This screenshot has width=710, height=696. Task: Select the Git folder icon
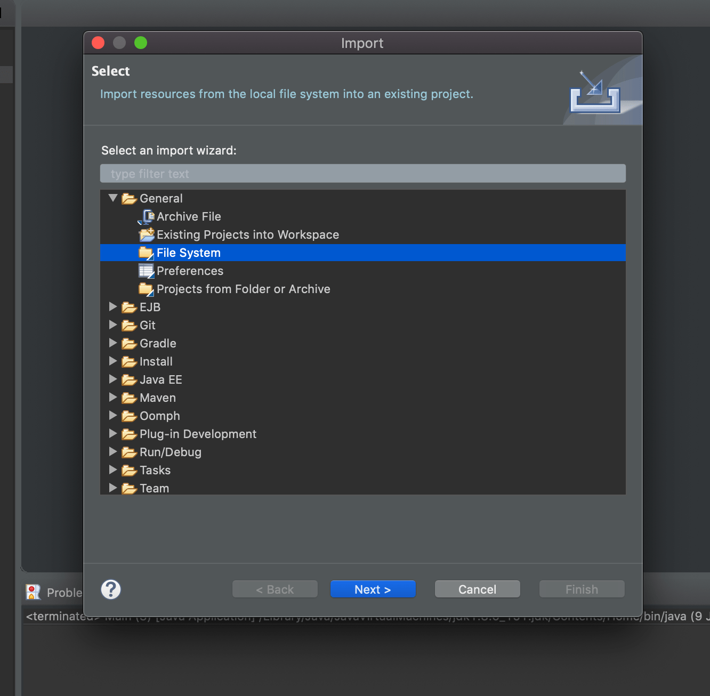tap(128, 325)
